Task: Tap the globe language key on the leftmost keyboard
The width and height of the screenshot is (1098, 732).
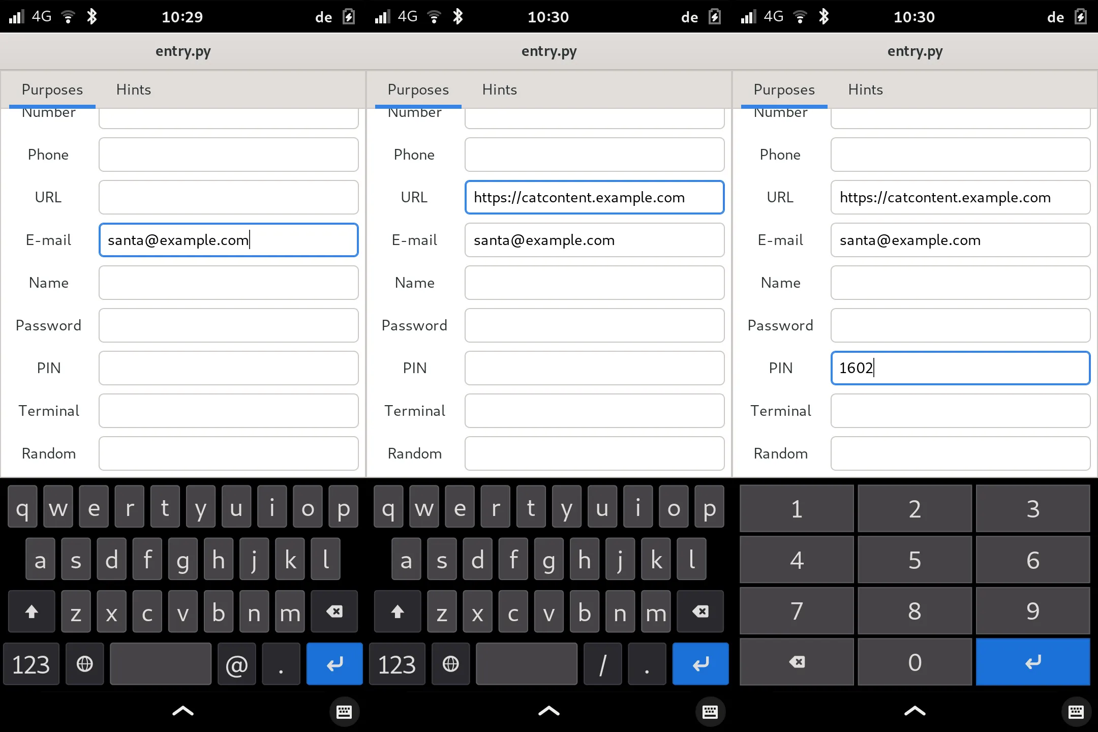Action: pyautogui.click(x=84, y=664)
